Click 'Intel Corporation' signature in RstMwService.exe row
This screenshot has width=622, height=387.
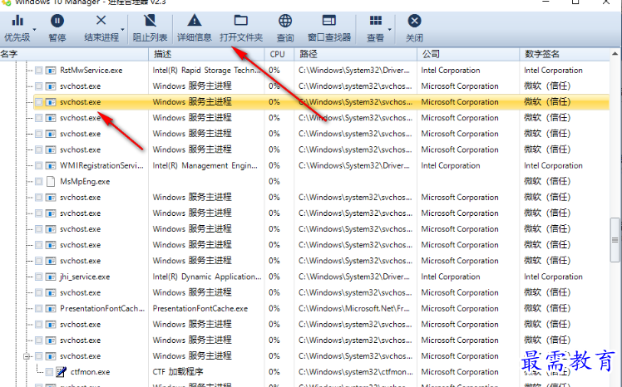(x=553, y=71)
